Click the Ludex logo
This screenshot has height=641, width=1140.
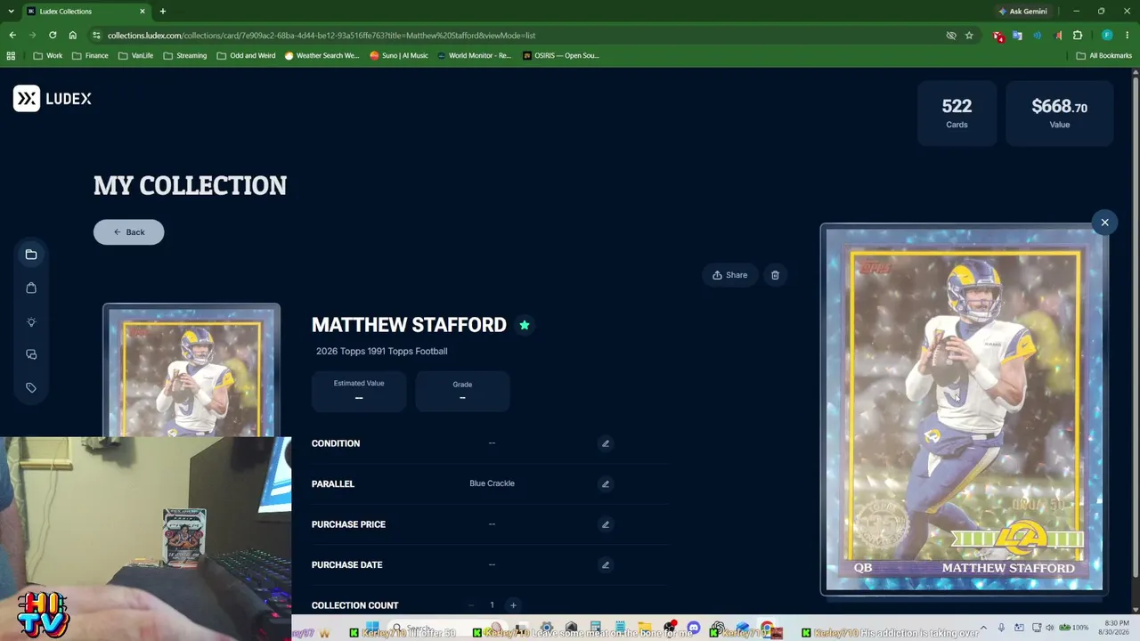coord(53,99)
